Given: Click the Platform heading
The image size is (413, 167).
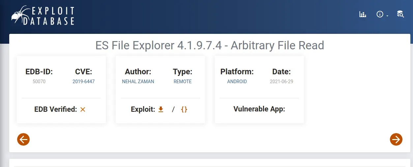Looking at the screenshot, I should click(x=237, y=72).
